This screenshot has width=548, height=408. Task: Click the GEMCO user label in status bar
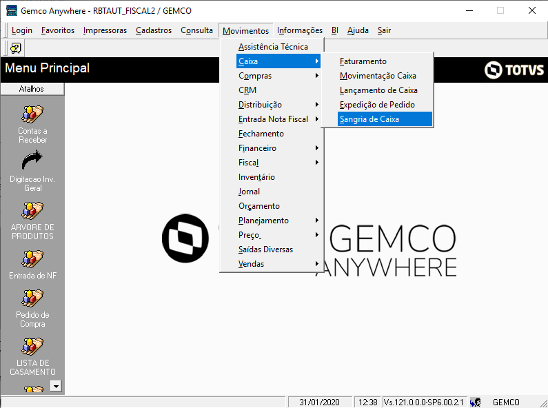[506, 402]
